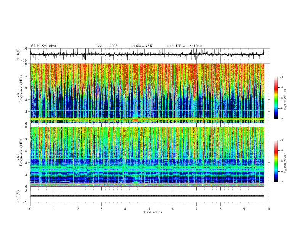Click the ch.1(V) waveform axis label
The height and width of the screenshot is (234, 302).
click(18, 54)
